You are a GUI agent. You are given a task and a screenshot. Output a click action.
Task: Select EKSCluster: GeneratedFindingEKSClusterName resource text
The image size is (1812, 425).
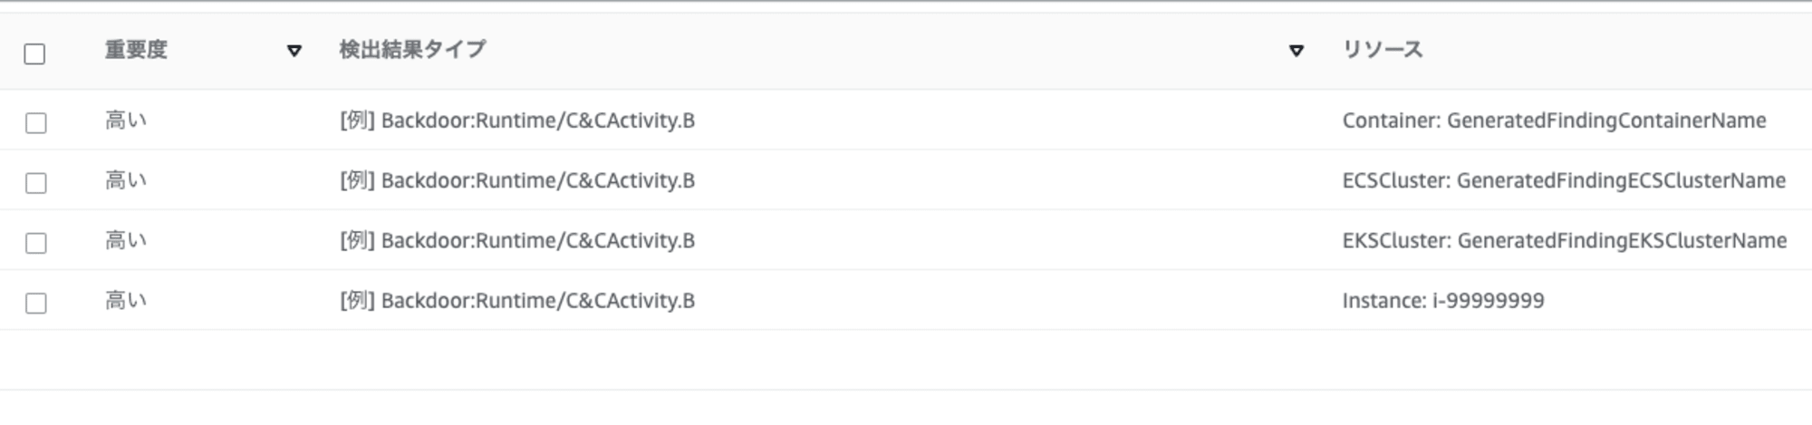click(1565, 240)
